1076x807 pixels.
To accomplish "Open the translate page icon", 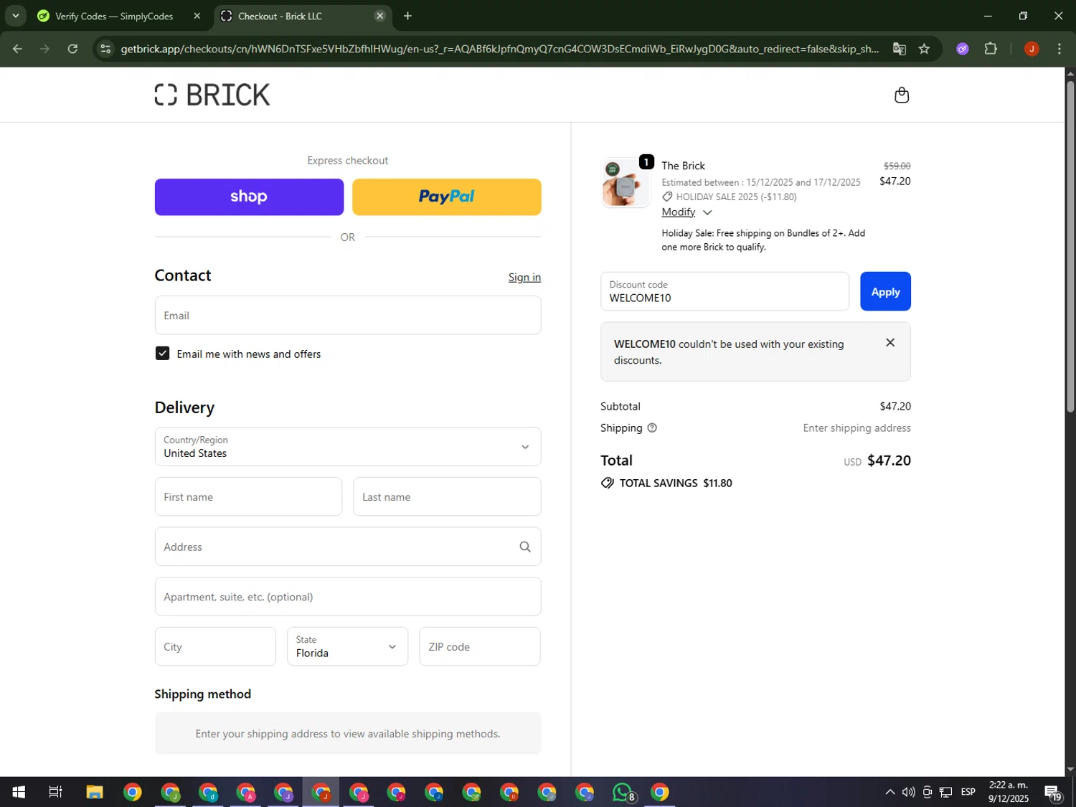I will [899, 49].
